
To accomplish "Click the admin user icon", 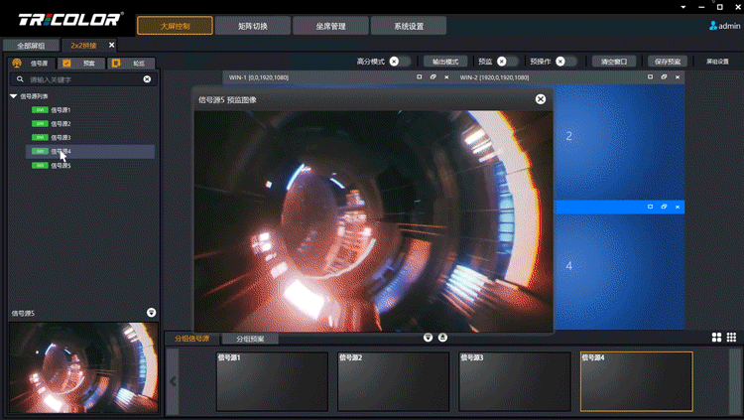I will pyautogui.click(x=713, y=26).
